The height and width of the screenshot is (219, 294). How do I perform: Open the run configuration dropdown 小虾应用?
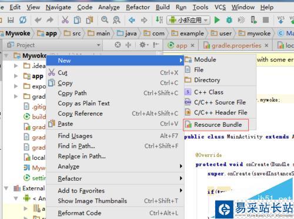tap(188, 20)
